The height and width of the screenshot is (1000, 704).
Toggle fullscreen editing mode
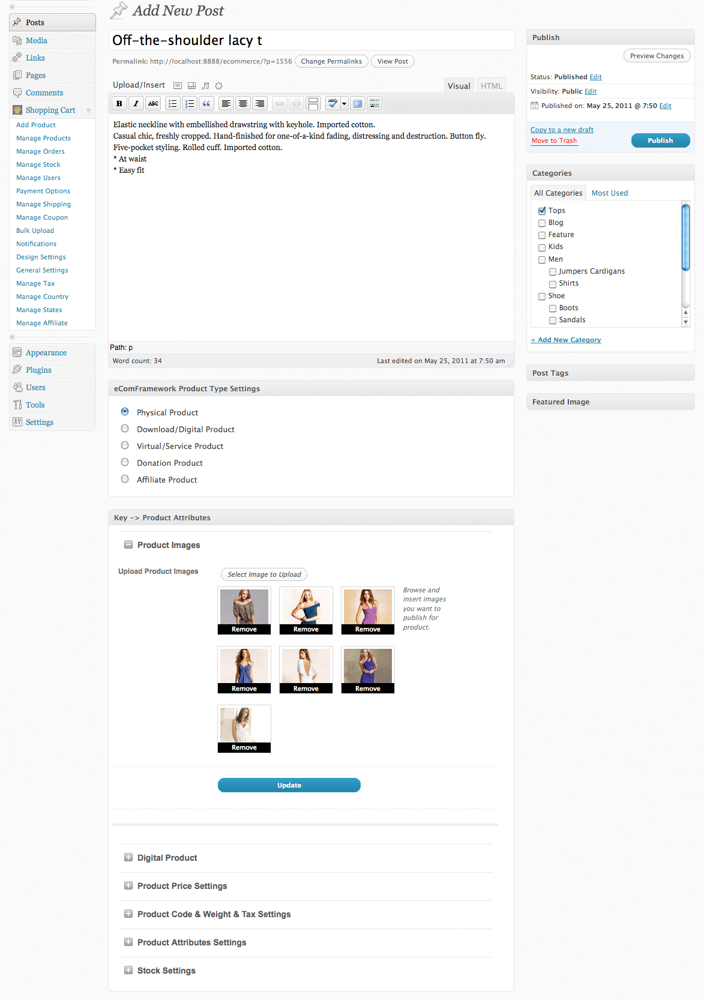coord(358,104)
